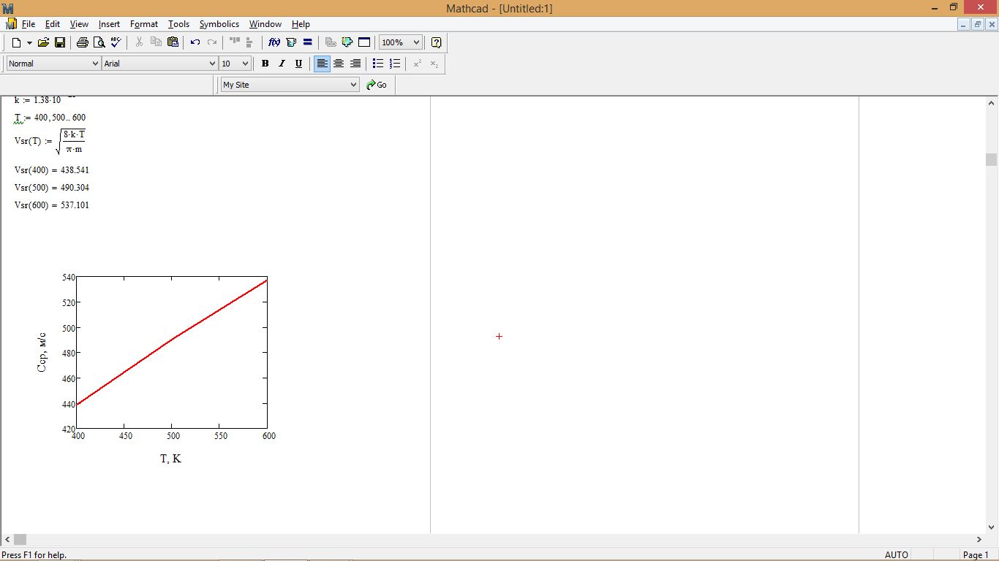Image resolution: width=999 pixels, height=561 pixels.
Task: Open Print Preview magnifier icon
Action: click(99, 42)
